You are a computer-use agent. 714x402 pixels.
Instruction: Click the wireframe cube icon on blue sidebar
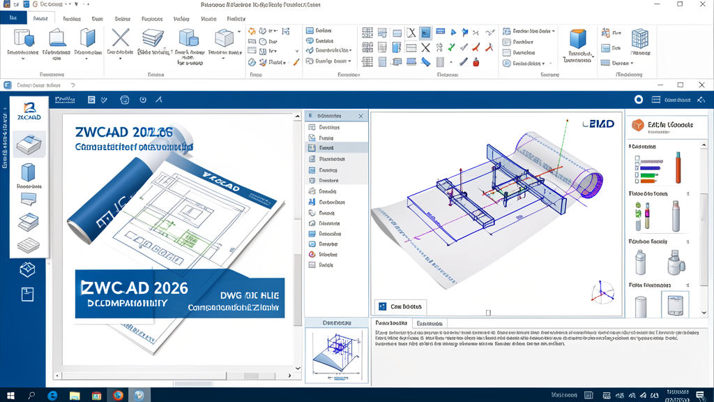(27, 269)
